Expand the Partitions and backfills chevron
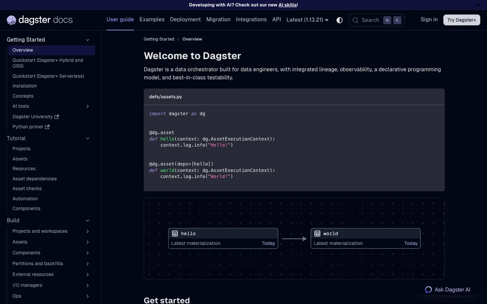487x304 pixels. [x=88, y=264]
